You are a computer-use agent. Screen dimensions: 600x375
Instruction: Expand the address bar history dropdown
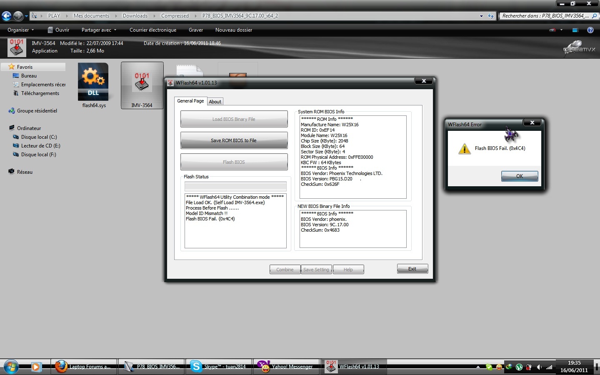481,16
